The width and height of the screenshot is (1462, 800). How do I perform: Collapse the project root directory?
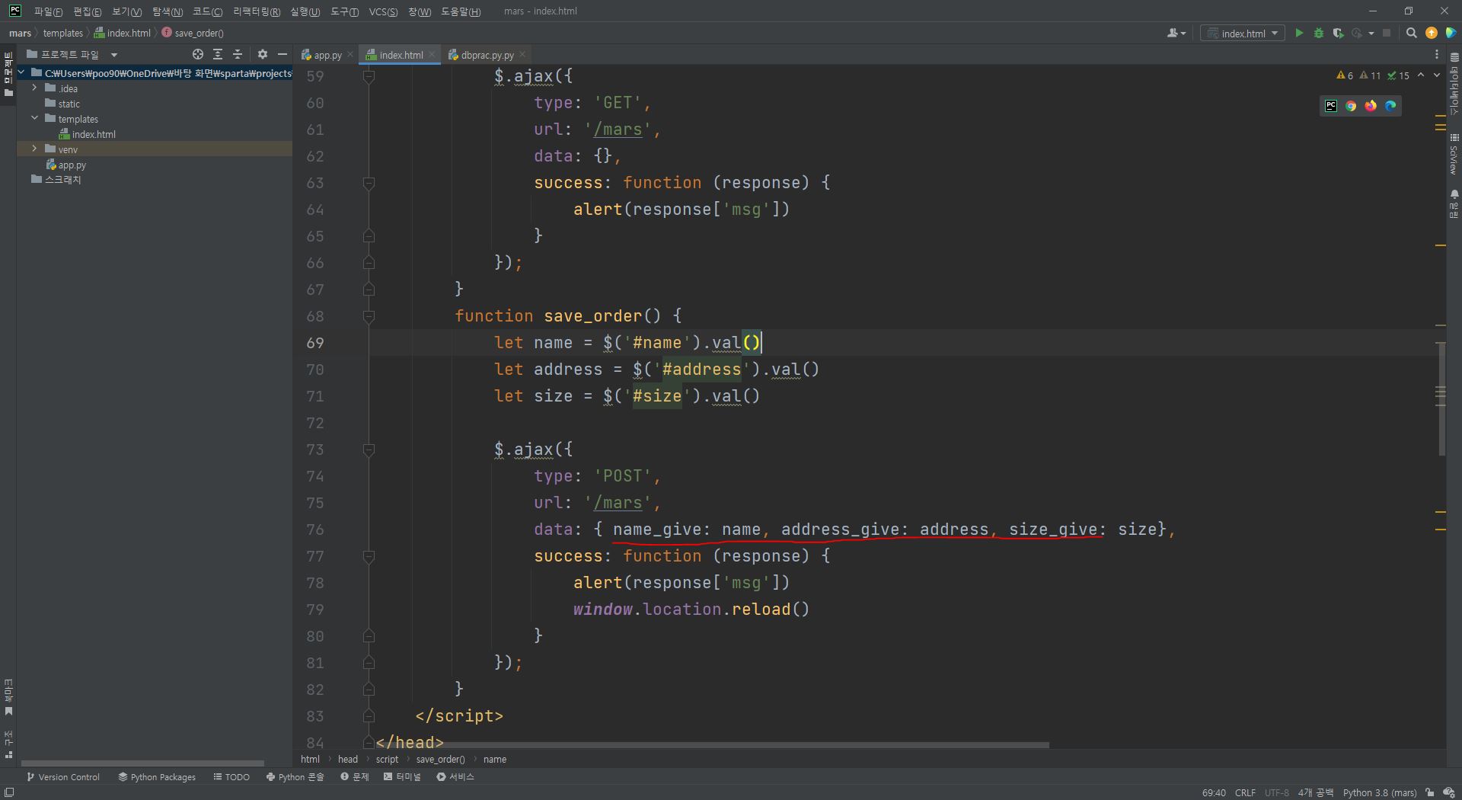[21, 73]
